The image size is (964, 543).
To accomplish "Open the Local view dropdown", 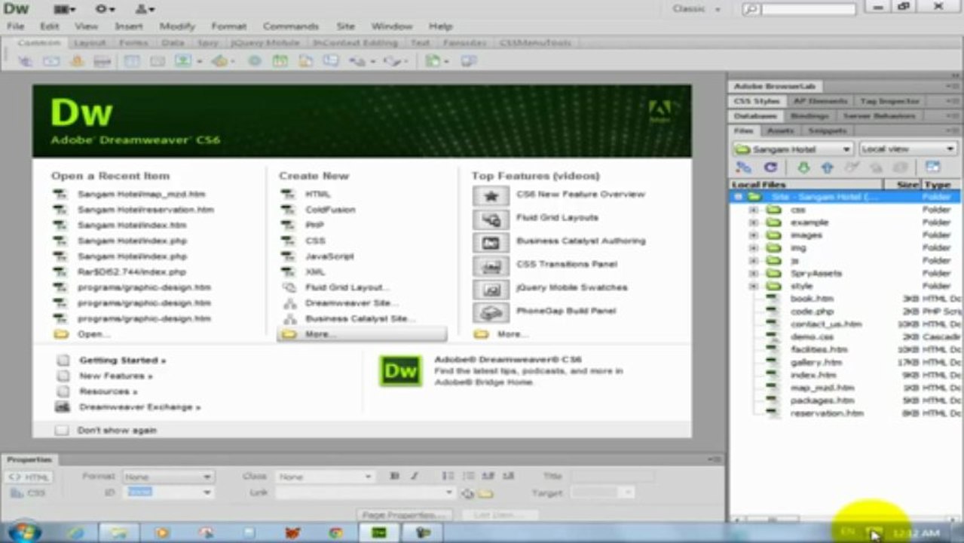I will pyautogui.click(x=907, y=149).
